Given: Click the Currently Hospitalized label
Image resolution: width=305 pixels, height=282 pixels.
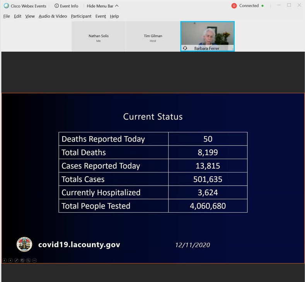Looking at the screenshot, I should 101,193.
